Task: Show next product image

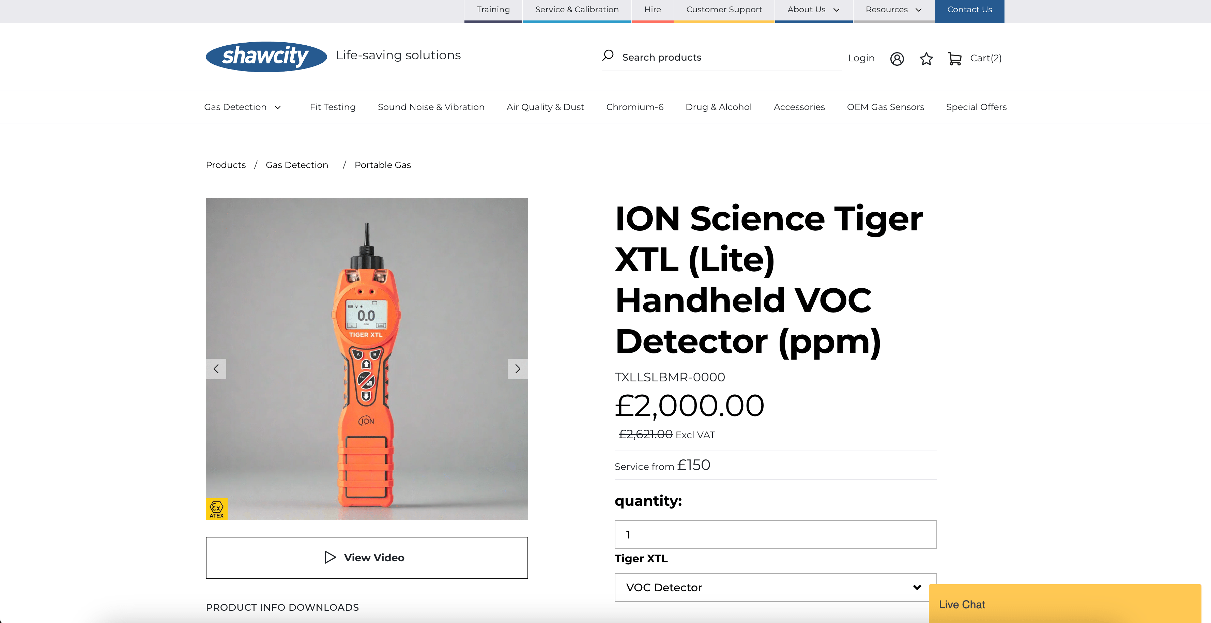Action: (518, 369)
